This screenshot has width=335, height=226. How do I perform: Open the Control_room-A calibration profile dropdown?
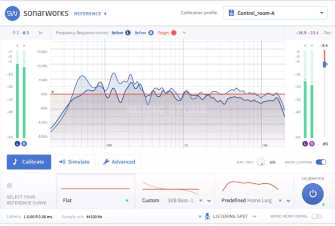coord(275,13)
